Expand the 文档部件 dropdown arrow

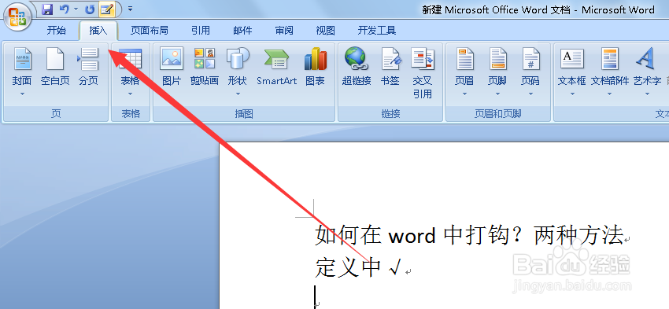click(x=609, y=94)
